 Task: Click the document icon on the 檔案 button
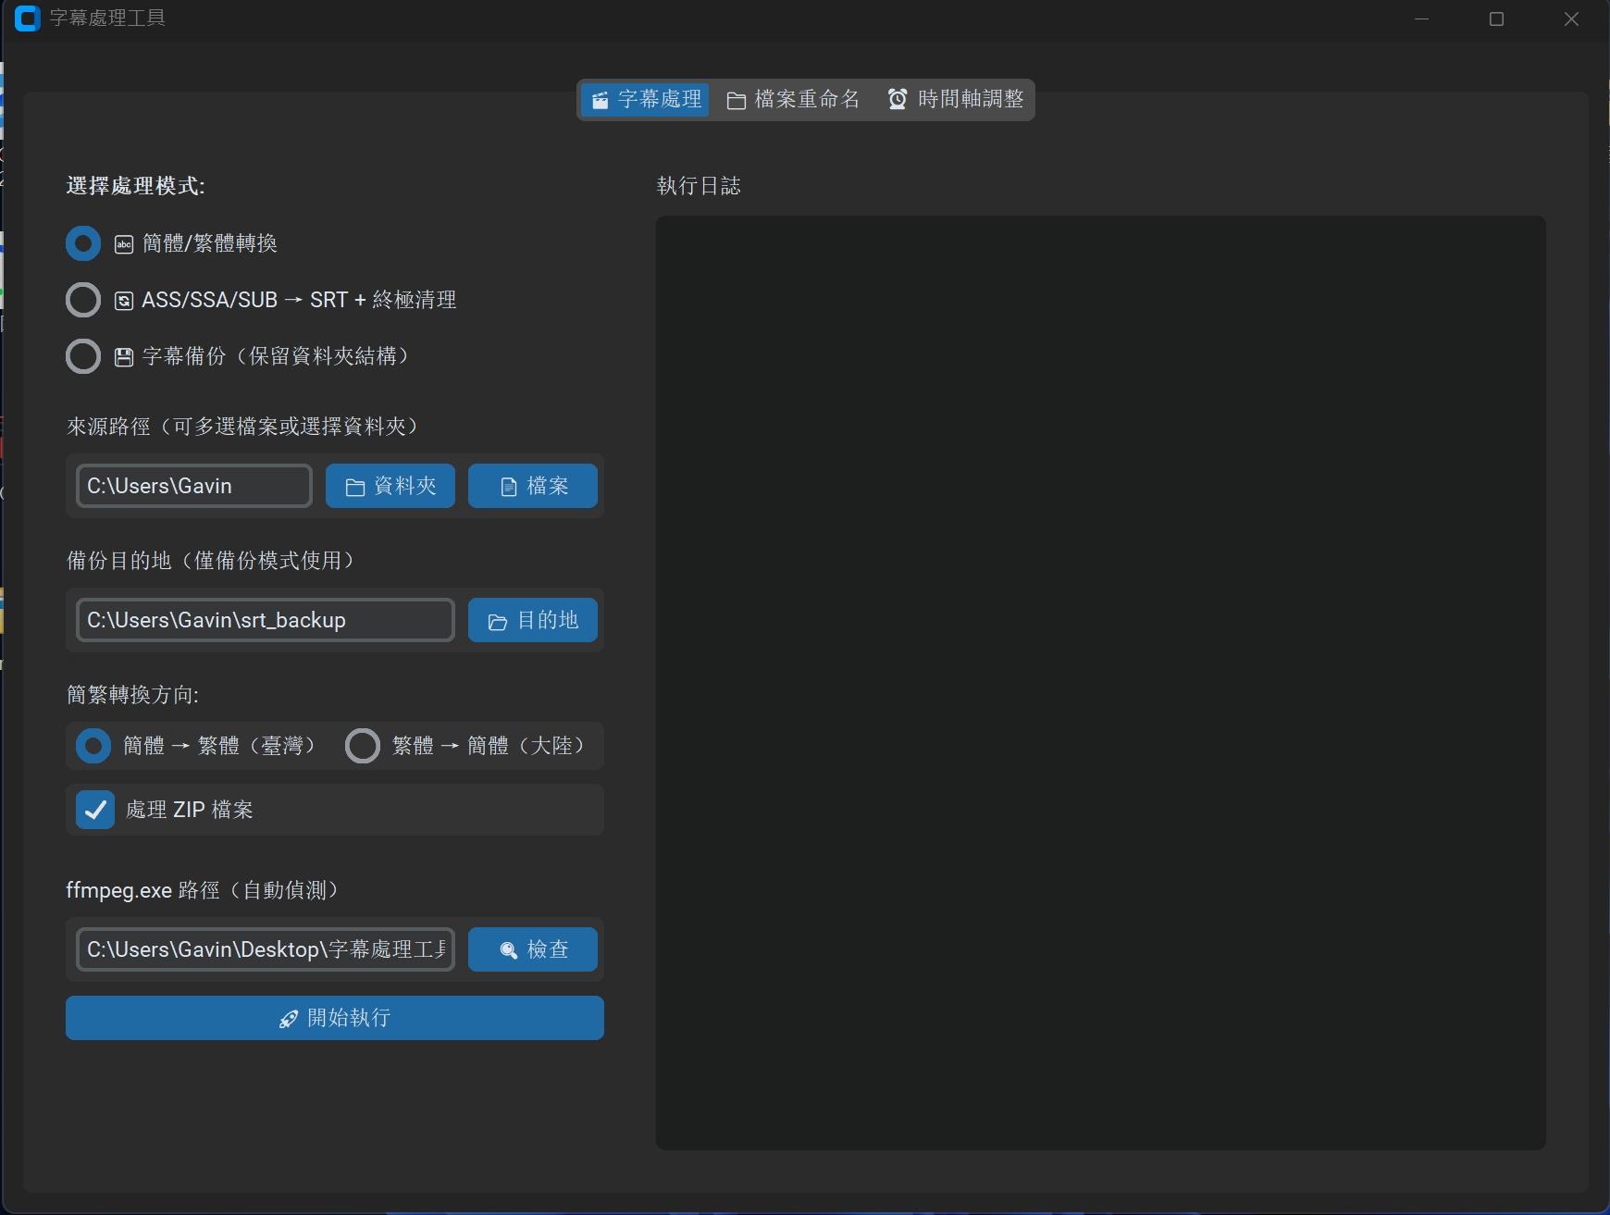[506, 485]
